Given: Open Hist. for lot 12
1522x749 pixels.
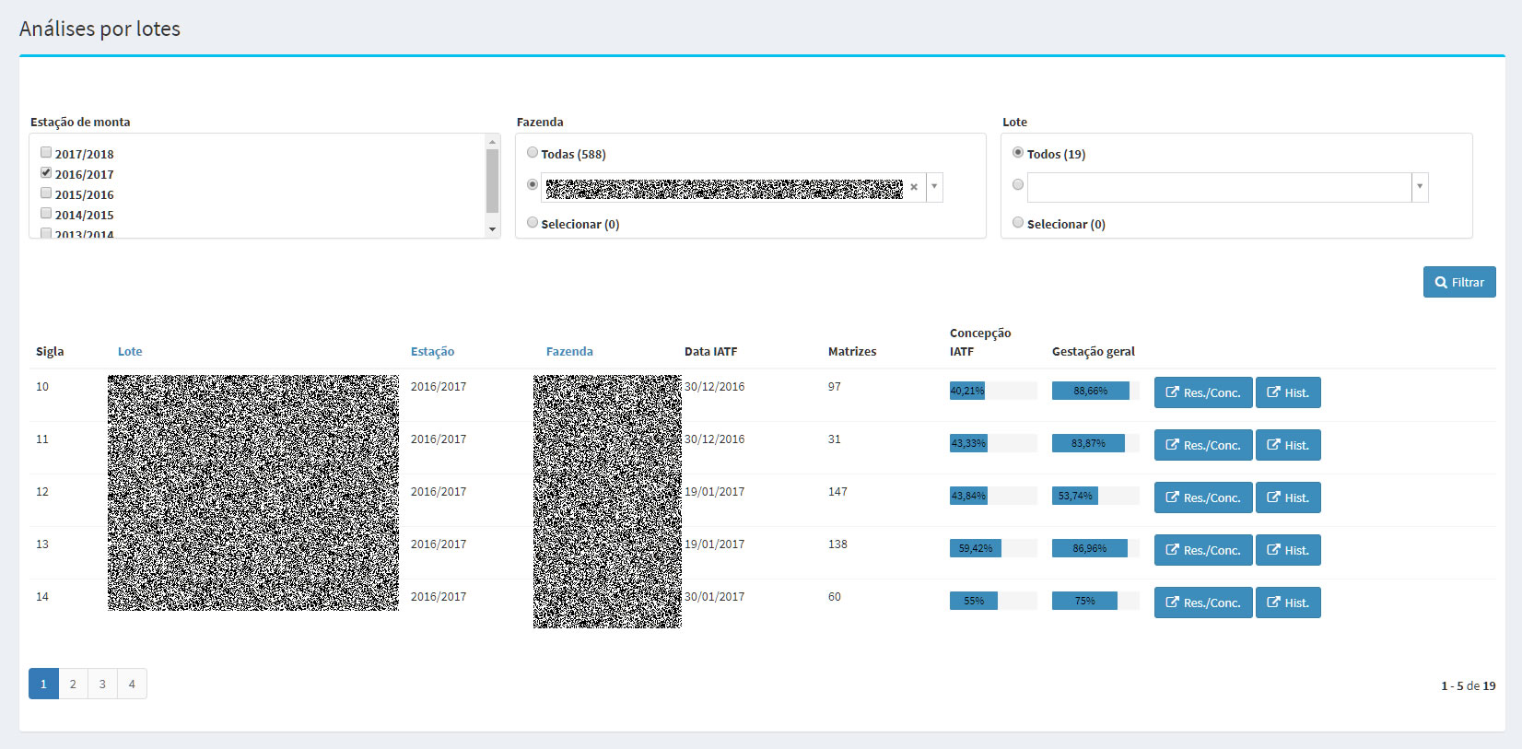Looking at the screenshot, I should tap(1288, 497).
